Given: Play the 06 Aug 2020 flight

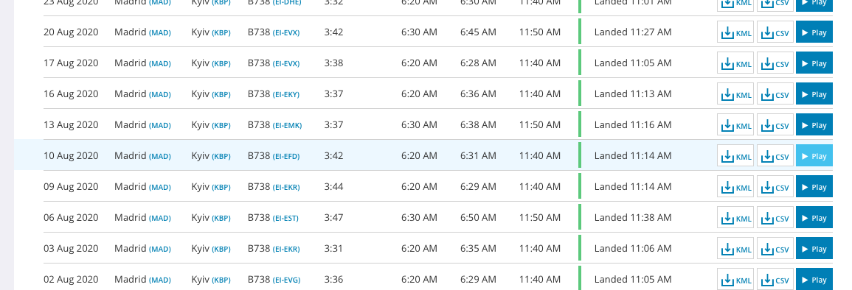Looking at the screenshot, I should pyautogui.click(x=814, y=217).
